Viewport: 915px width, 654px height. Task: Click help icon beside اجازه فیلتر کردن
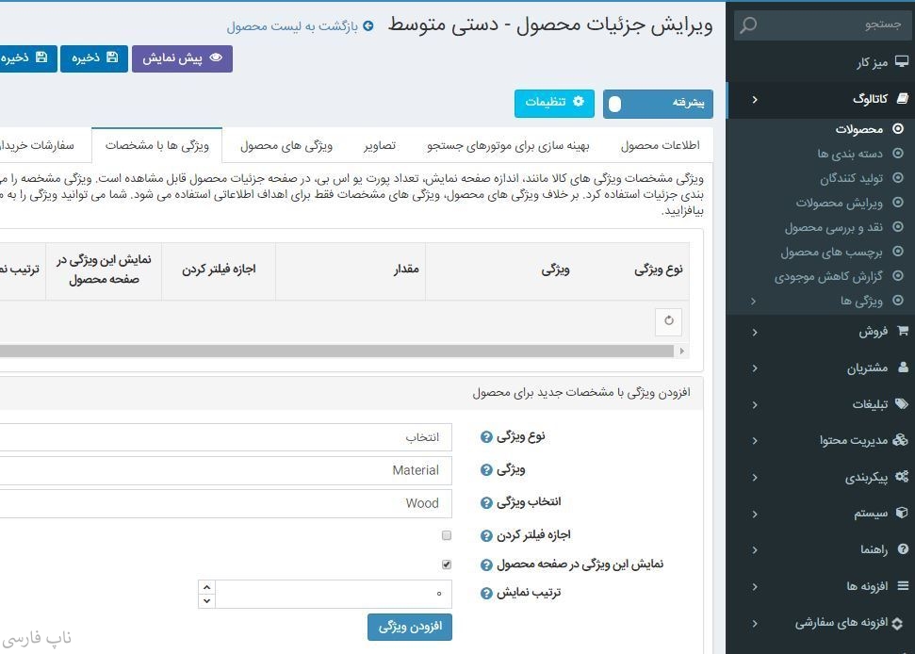pos(486,535)
